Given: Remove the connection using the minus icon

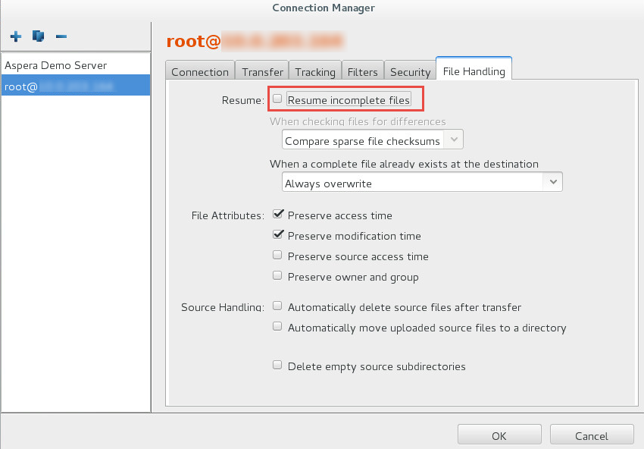Looking at the screenshot, I should coord(61,36).
